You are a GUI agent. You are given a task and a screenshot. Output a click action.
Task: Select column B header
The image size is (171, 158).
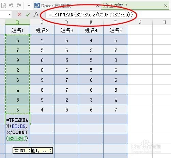pyautogui.click(x=18, y=22)
